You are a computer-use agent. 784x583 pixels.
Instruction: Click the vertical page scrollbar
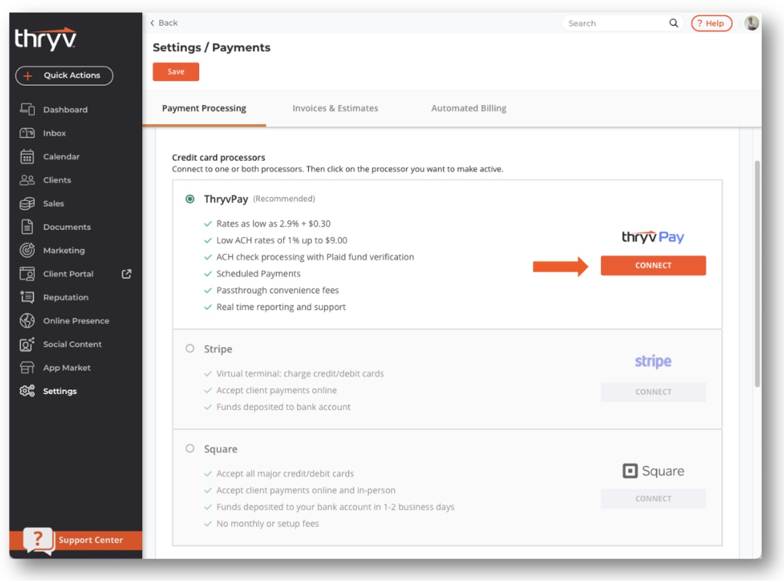(x=757, y=273)
